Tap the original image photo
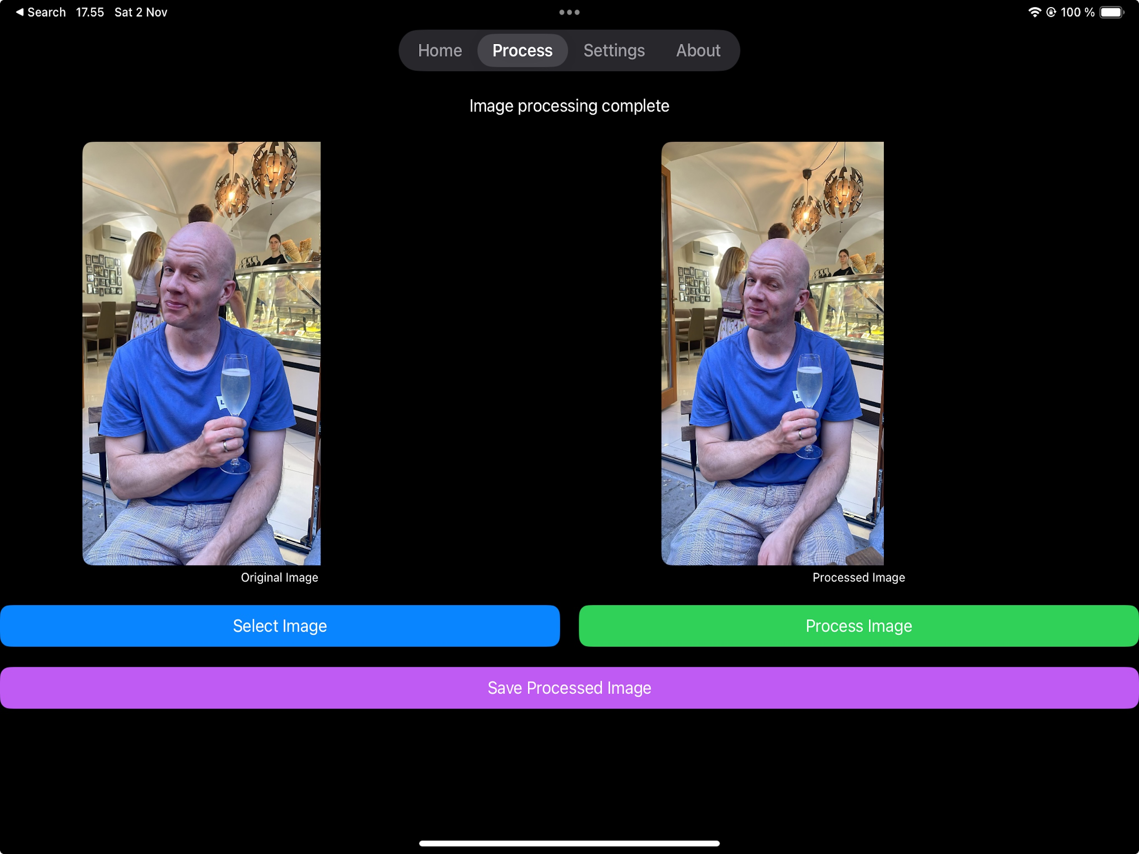The height and width of the screenshot is (854, 1139). [x=201, y=353]
